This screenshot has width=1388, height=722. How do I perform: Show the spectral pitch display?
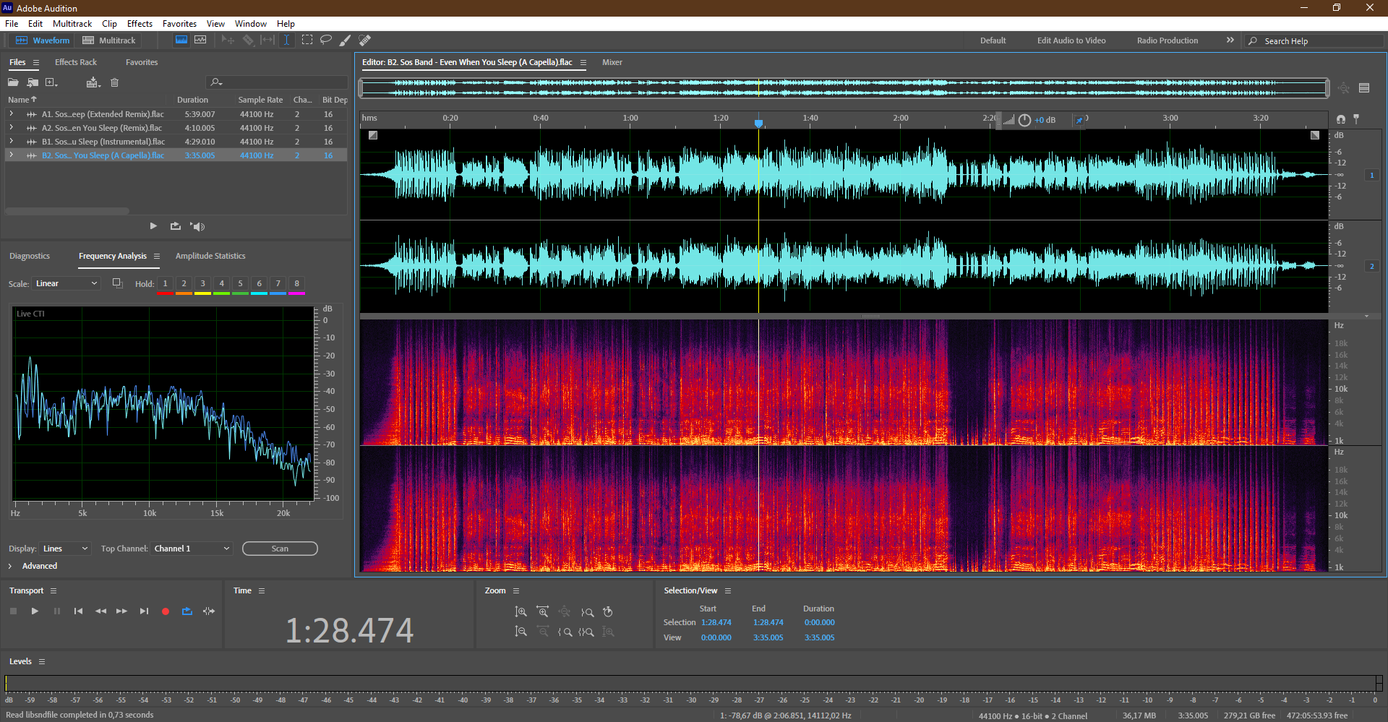(x=200, y=40)
